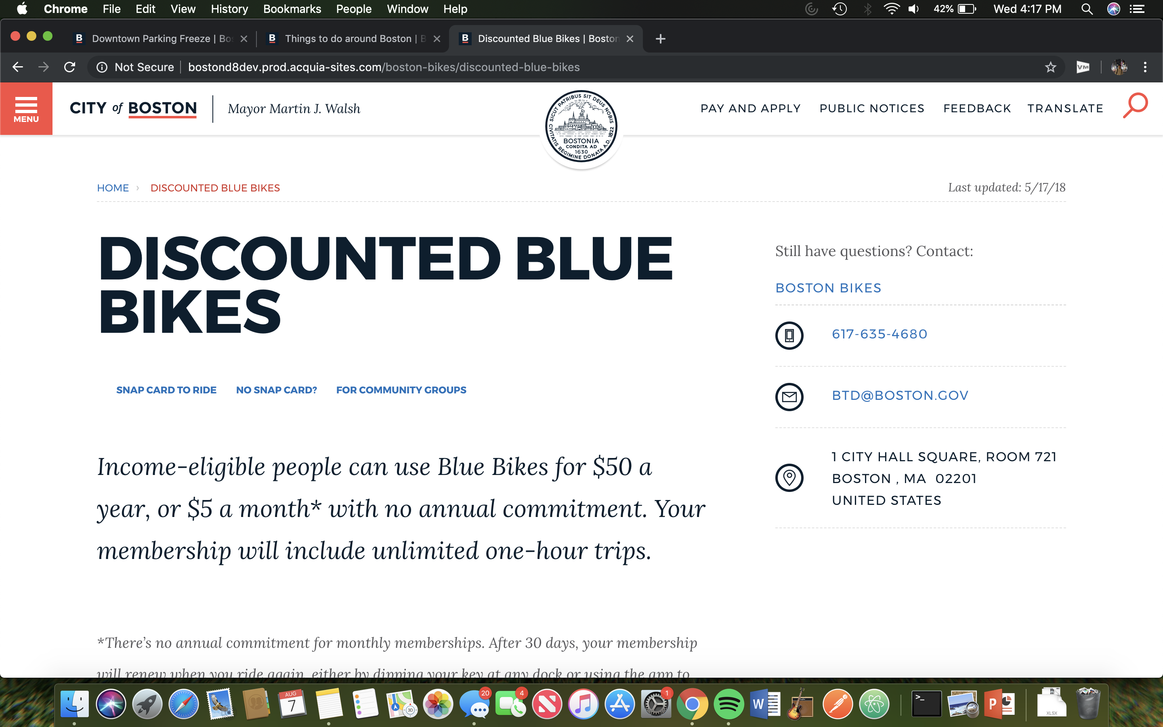This screenshot has height=727, width=1163.
Task: Jump to SNAP CARD TO RIDE section
Action: pos(166,390)
